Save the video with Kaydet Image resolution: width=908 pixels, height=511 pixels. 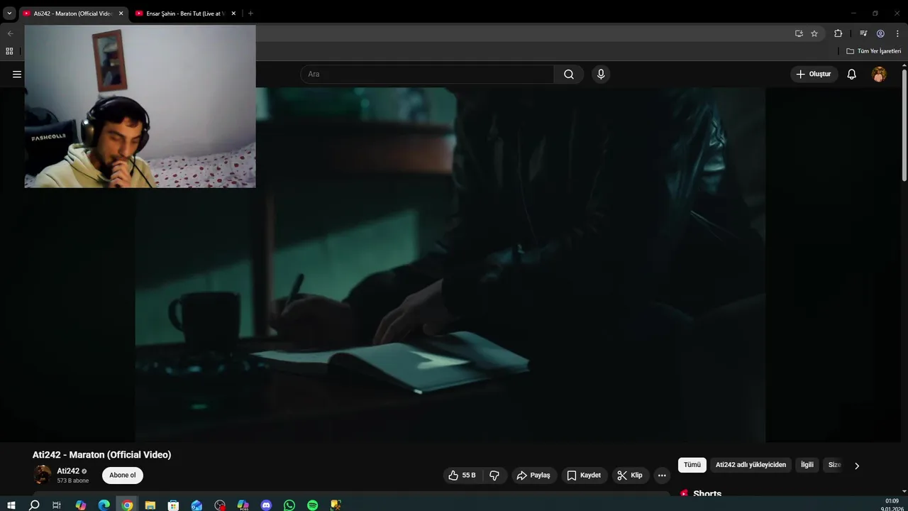[x=584, y=475]
